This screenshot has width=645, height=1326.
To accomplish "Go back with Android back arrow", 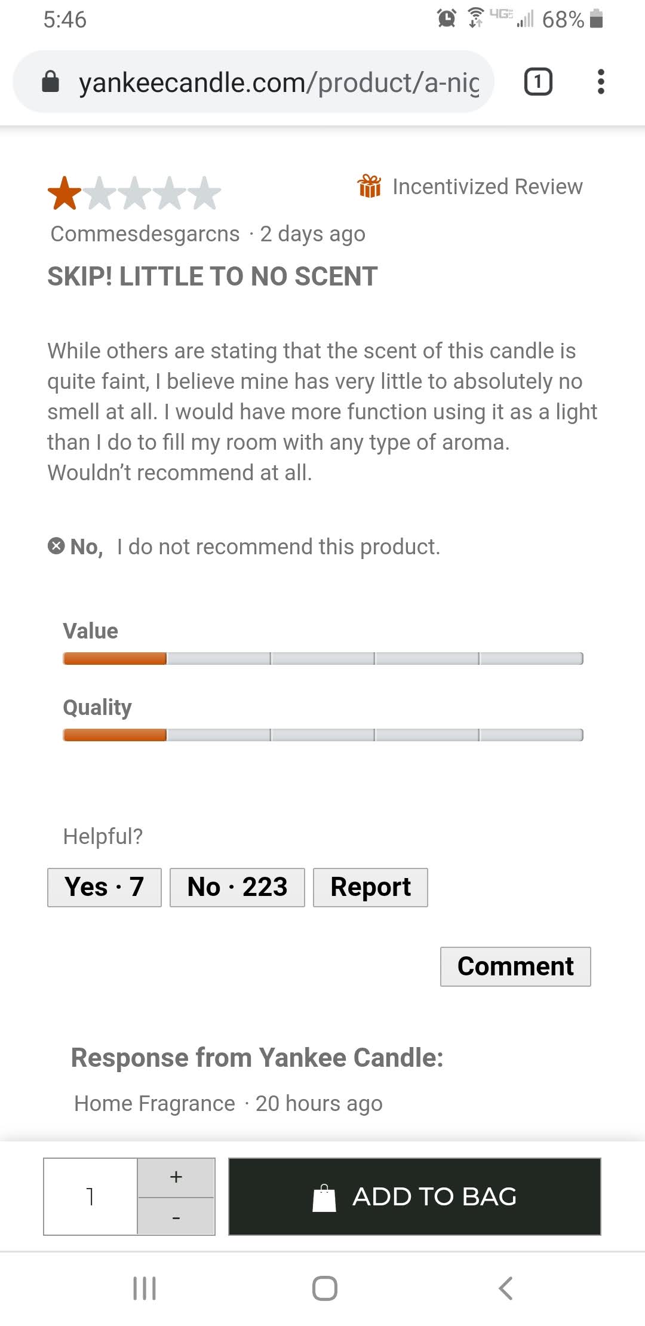I will coord(506,1288).
